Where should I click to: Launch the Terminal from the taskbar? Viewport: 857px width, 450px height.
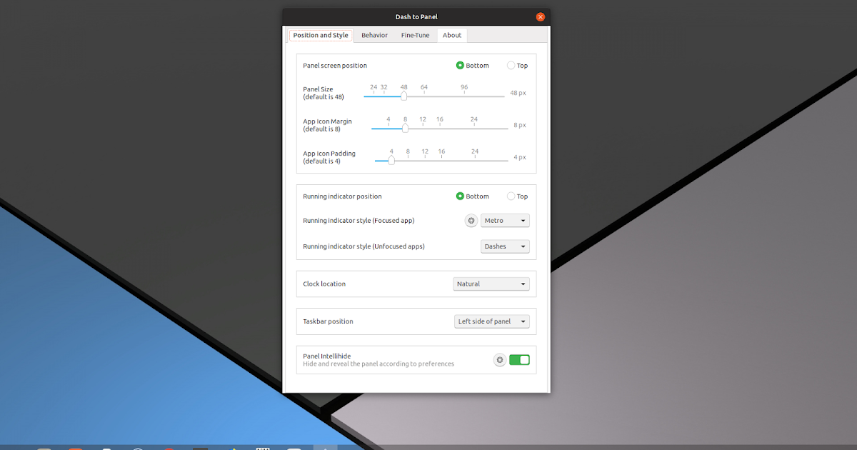click(x=201, y=448)
